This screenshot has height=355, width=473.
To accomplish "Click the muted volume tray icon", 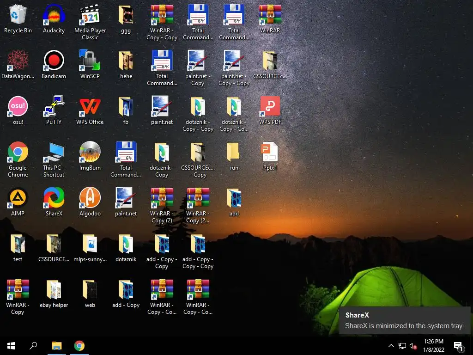I will click(x=413, y=346).
